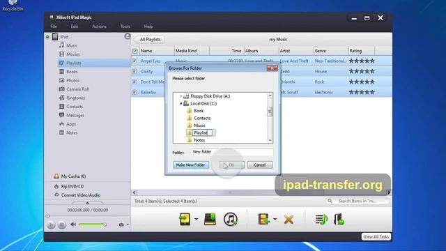Expand Floppy Disk Drive (A:) node
Image resolution: width=446 pixels, height=251 pixels.
point(180,96)
